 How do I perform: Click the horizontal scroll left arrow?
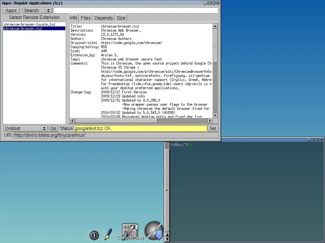pos(72,121)
